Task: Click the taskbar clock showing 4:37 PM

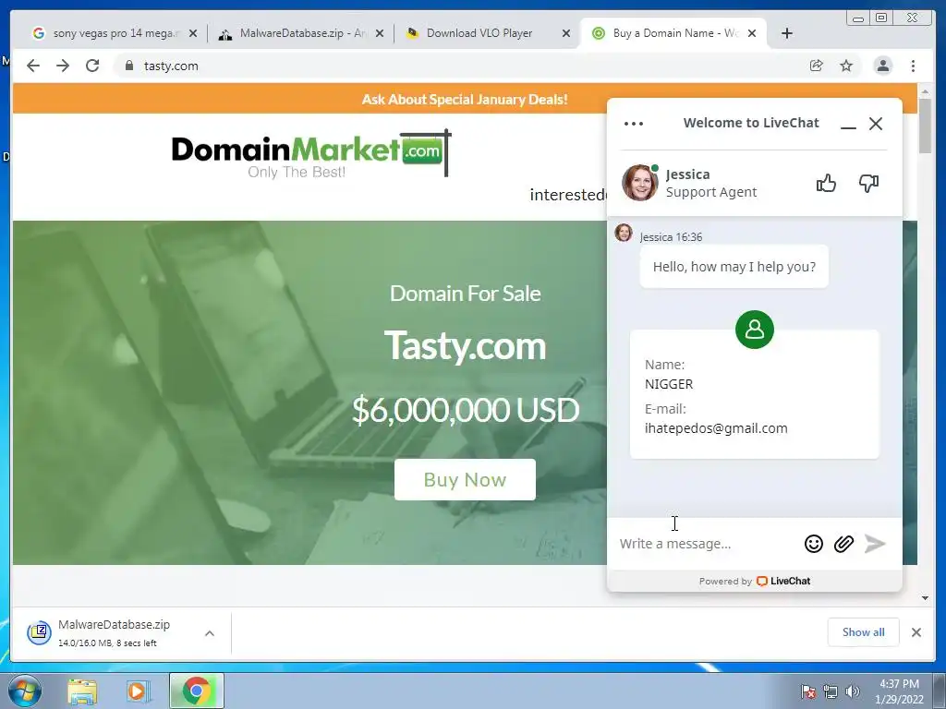Action: [899, 691]
